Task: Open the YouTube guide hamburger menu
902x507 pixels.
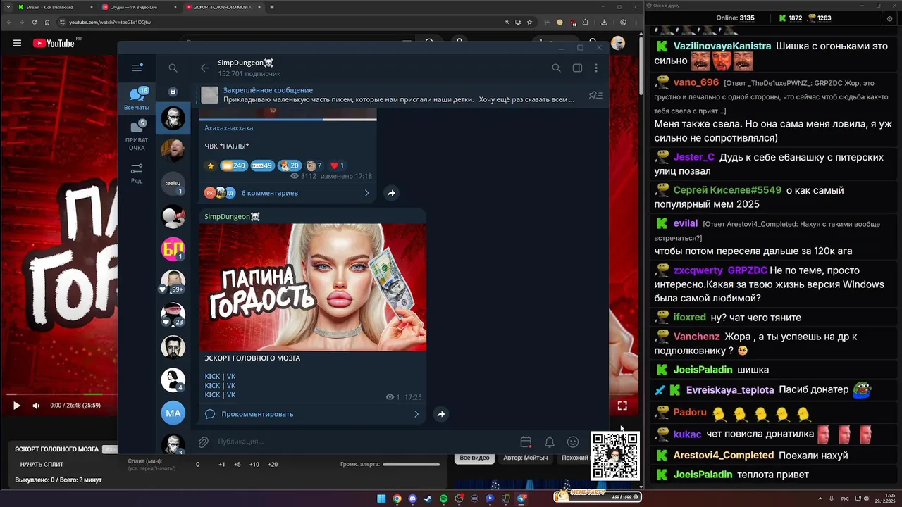Action: point(17,43)
